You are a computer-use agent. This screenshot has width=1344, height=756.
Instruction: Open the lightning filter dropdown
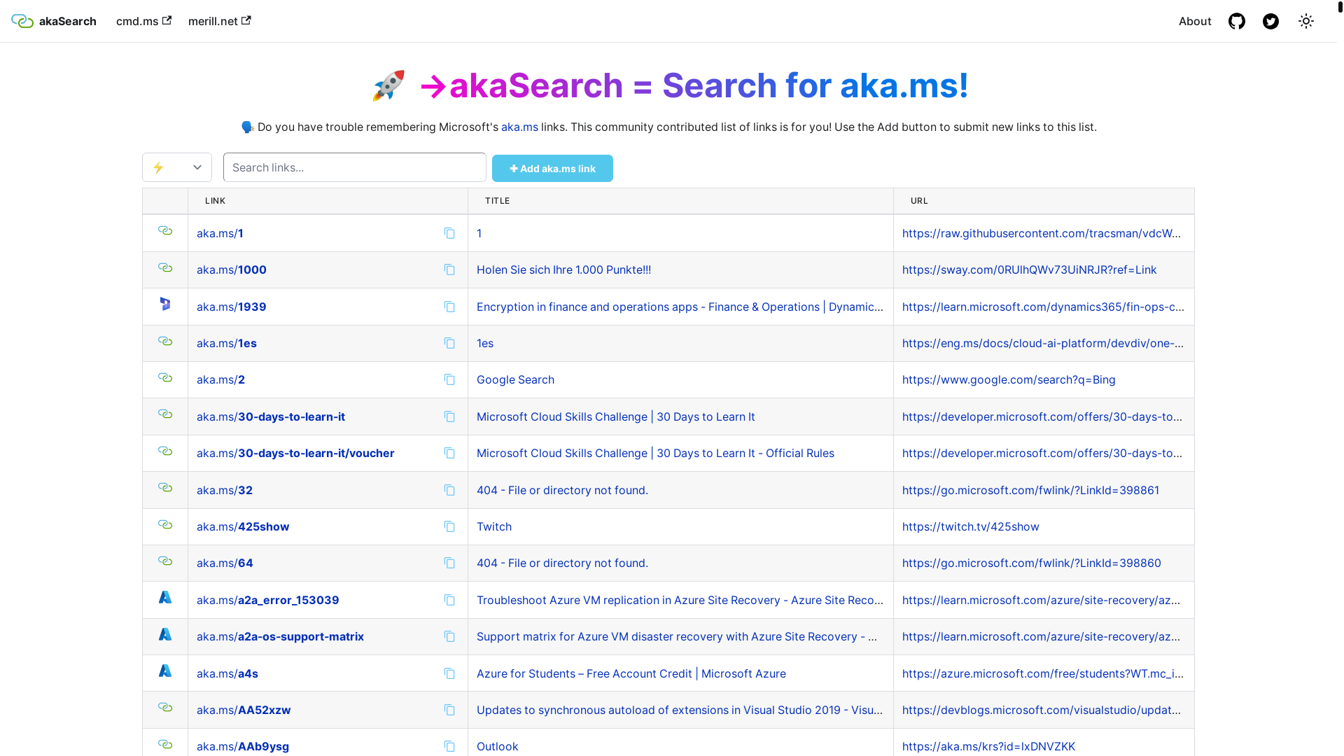[x=177, y=167]
